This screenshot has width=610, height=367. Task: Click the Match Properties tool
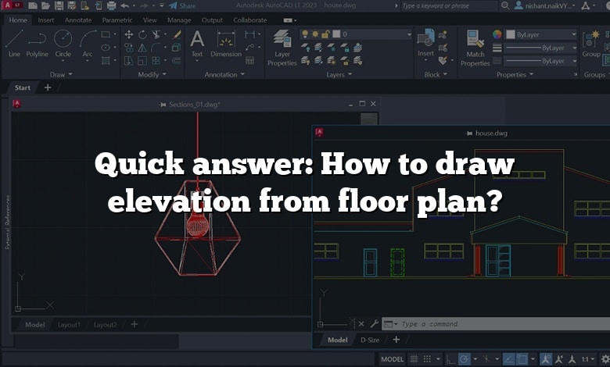click(x=475, y=47)
